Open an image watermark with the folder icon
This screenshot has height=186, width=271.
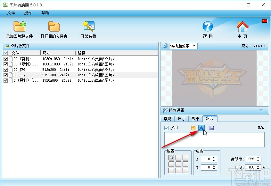[x=193, y=128]
